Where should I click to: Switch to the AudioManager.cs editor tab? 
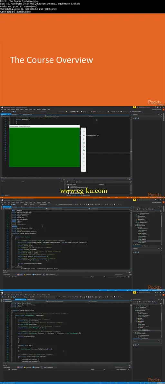(31, 299)
